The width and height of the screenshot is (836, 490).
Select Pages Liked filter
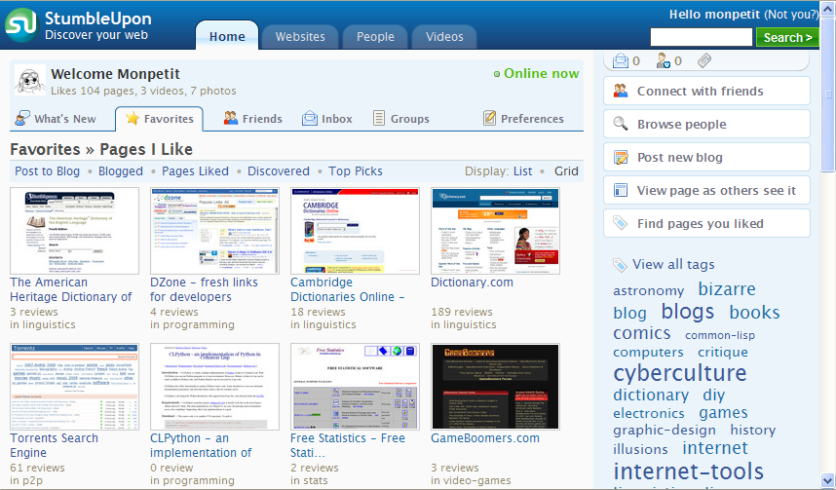[195, 171]
